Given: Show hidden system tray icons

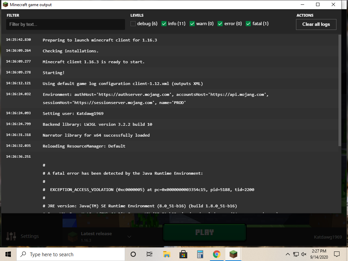Looking at the screenshot, I should (288, 254).
